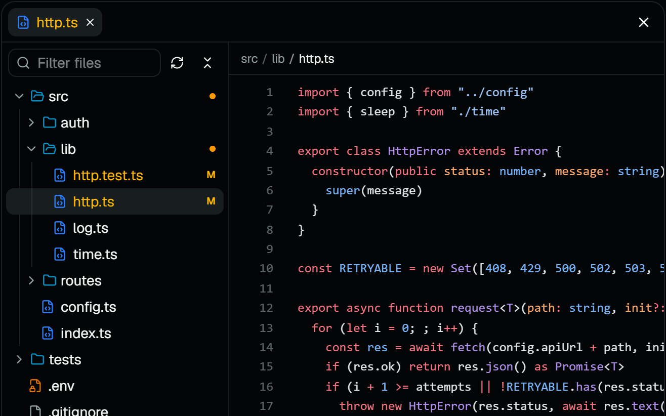Screen dimensions: 666x416
Task: Close the panel with the top-right X
Action: pyautogui.click(x=644, y=22)
